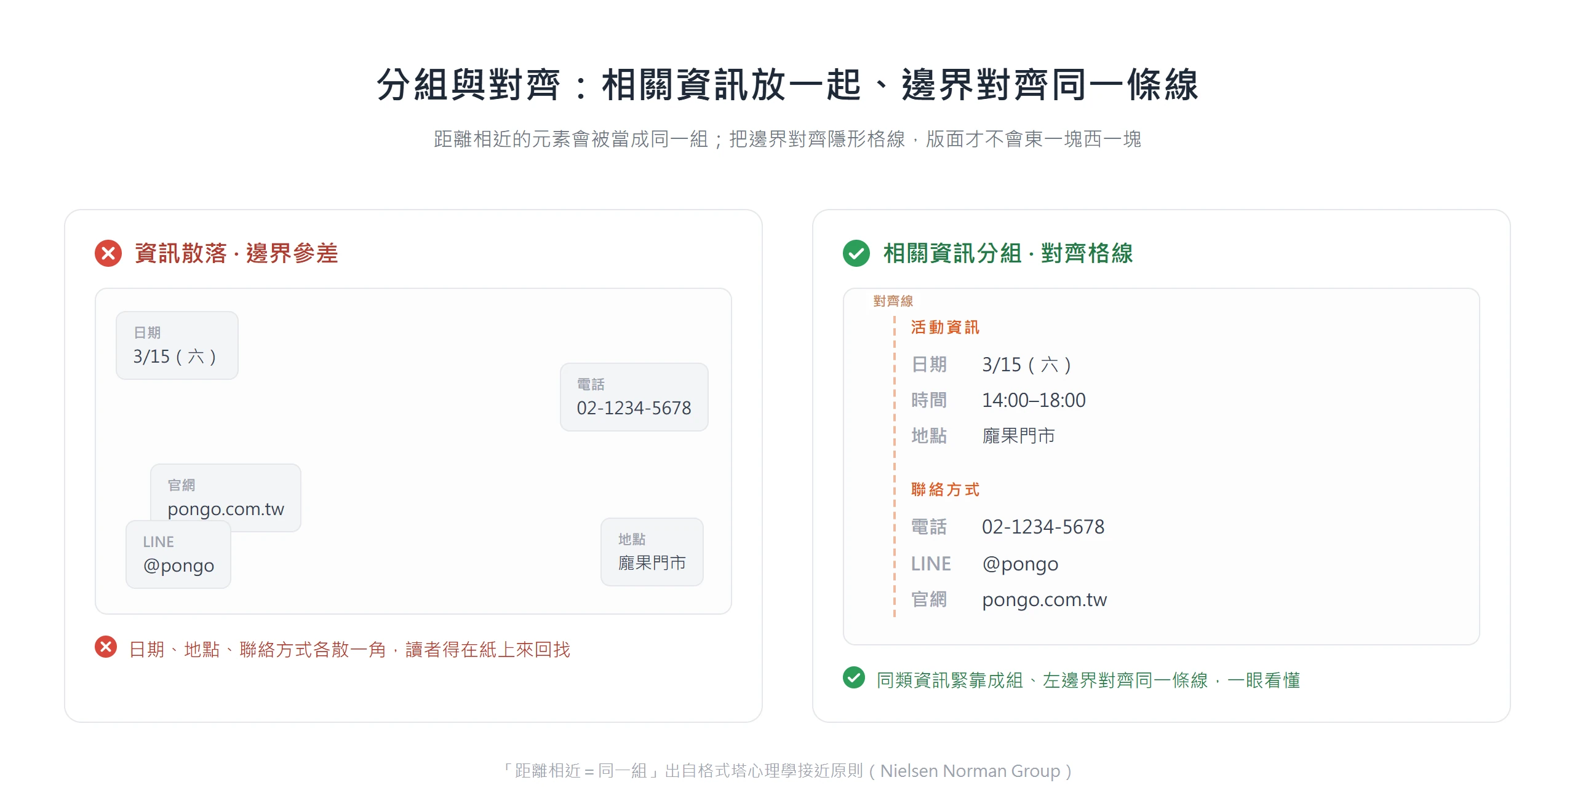Select the 電話 02-1234-5678 card
Screen dimensions: 1575x796
(x=634, y=397)
